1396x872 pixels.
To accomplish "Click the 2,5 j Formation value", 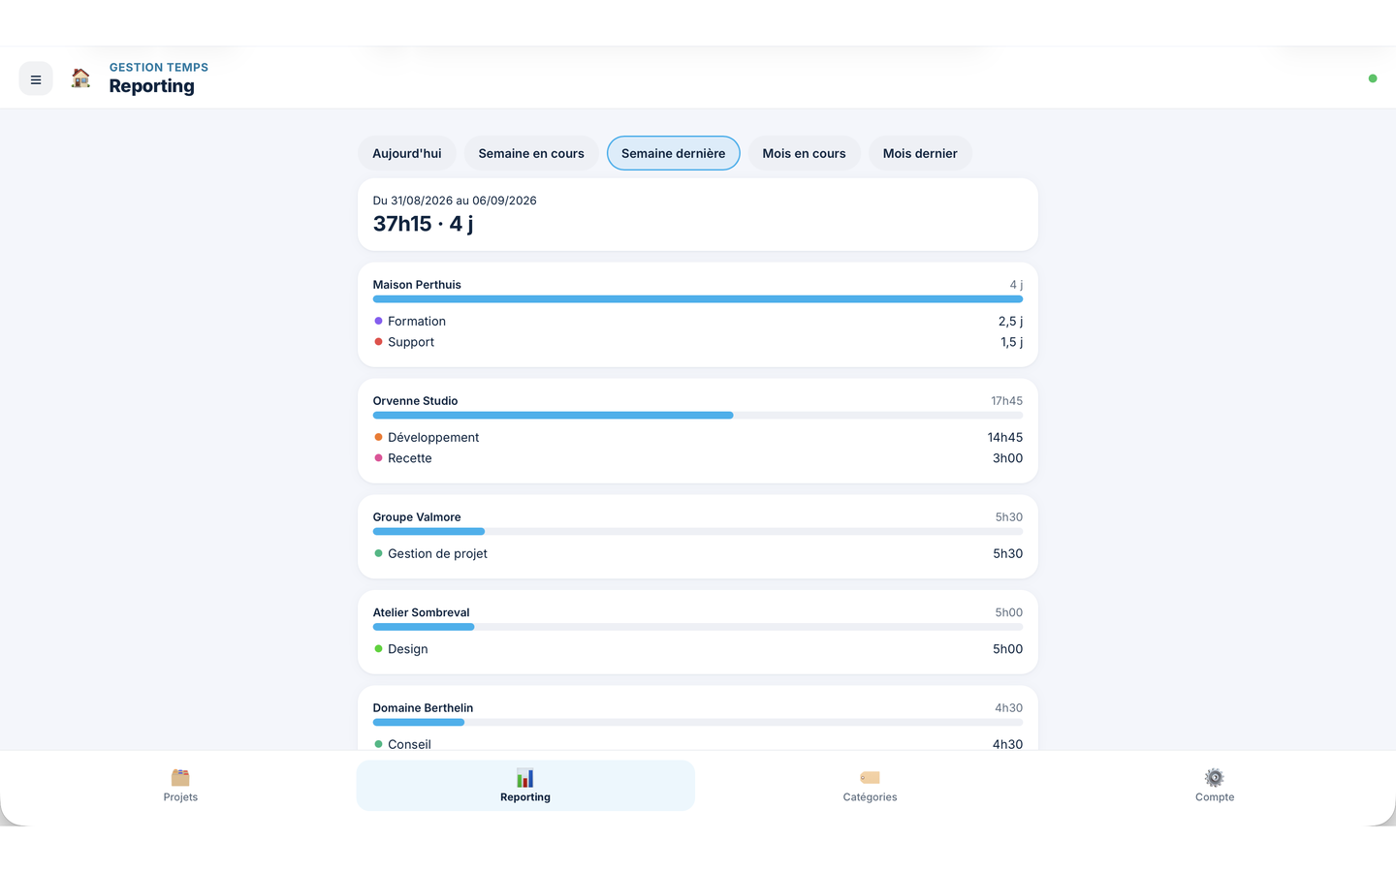I will click(1010, 322).
